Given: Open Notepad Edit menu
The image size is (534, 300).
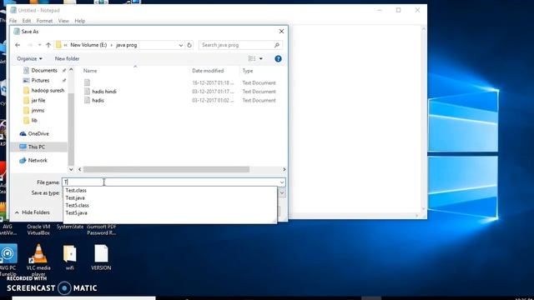Looking at the screenshot, I should 27,21.
